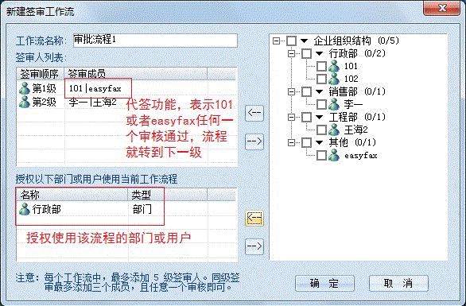Viewport: 466px width, 306px height.
Task: Click the user icon beside 102 in tree
Action: (334, 79)
